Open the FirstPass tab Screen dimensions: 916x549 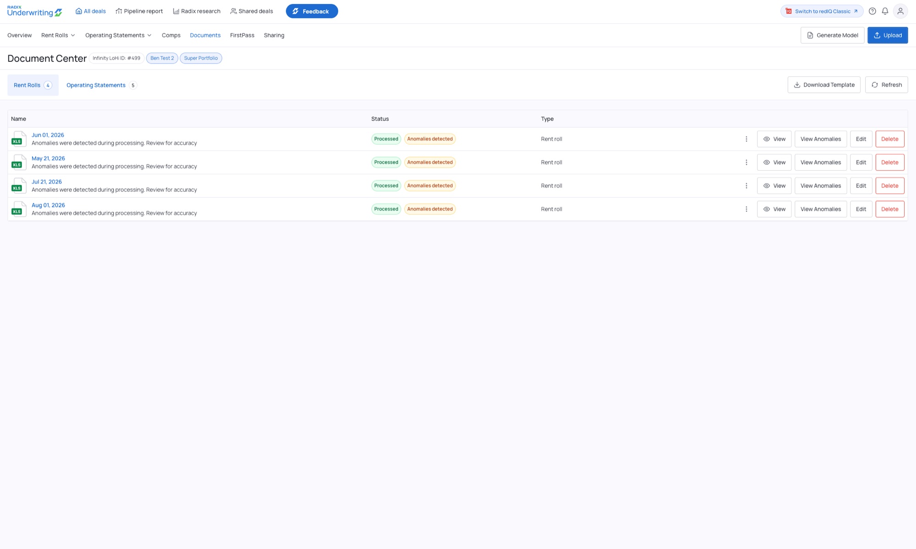(x=242, y=35)
